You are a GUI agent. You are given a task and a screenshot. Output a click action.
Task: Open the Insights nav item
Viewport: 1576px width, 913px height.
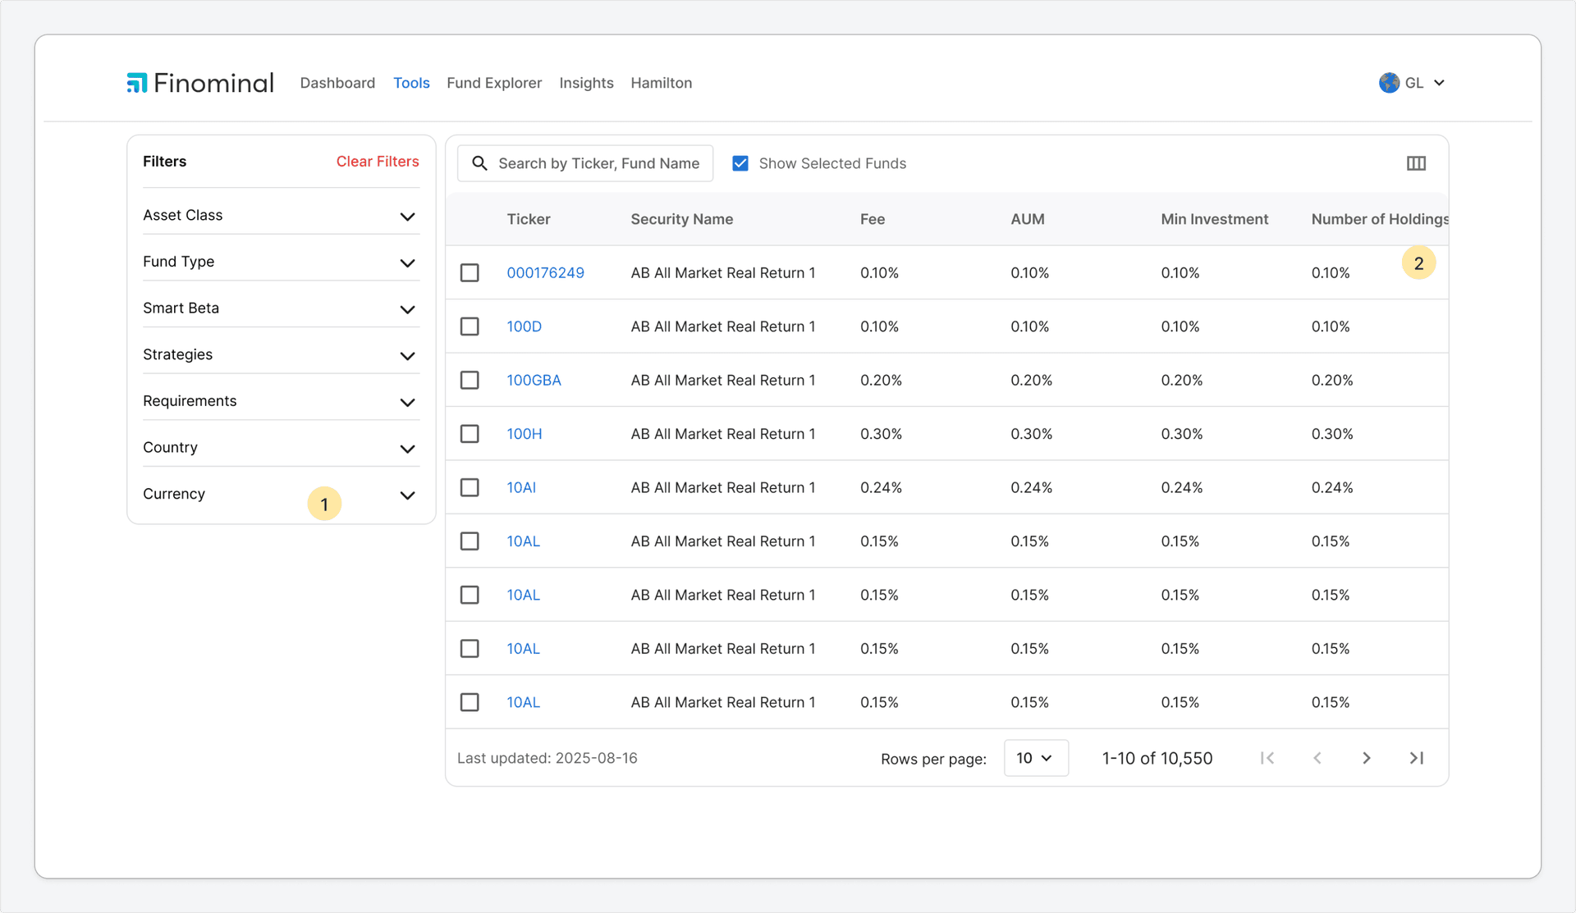(x=586, y=83)
